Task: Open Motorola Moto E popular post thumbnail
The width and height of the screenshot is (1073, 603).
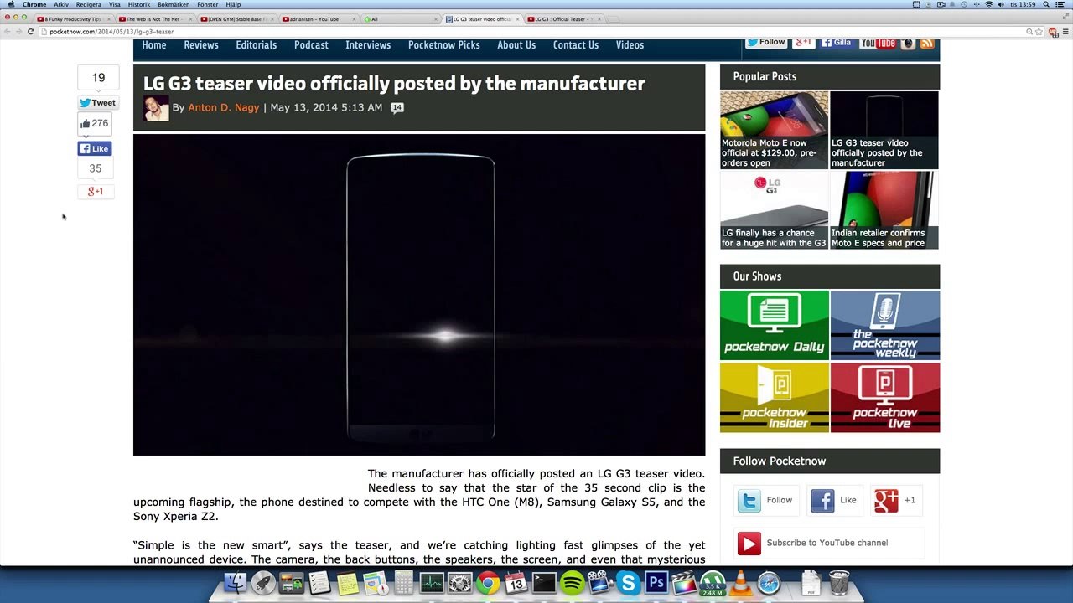Action: (x=775, y=130)
